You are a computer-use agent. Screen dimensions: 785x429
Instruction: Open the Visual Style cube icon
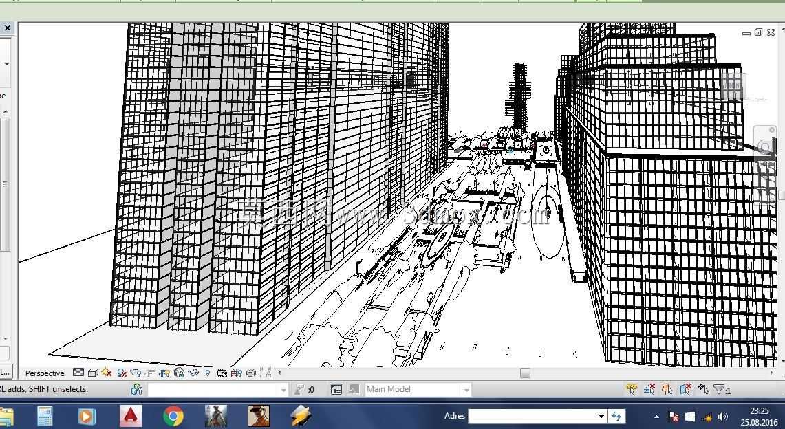click(x=93, y=373)
